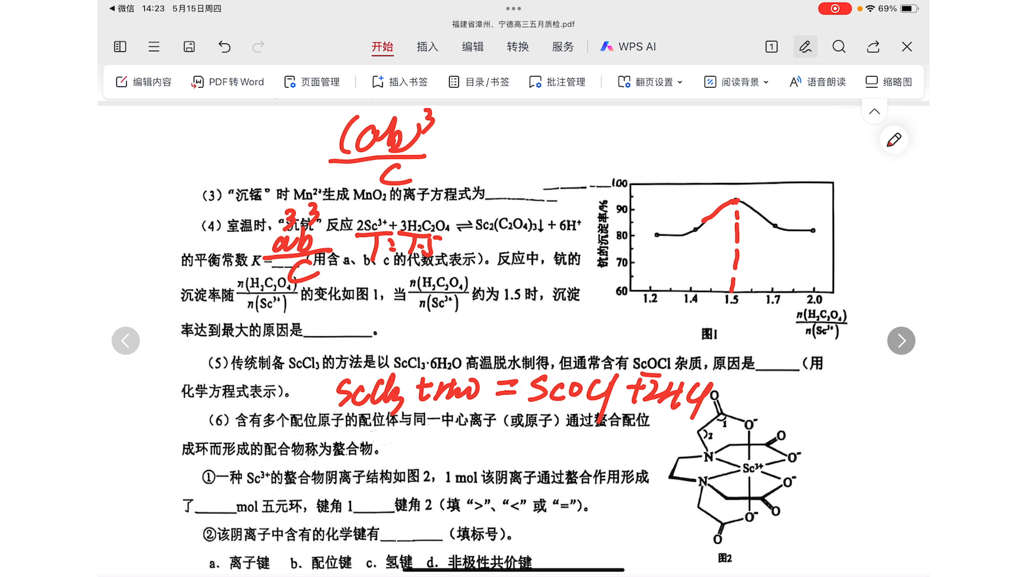1027x577 pixels.
Task: Start 语音朗读 voice reading
Action: pos(818,82)
